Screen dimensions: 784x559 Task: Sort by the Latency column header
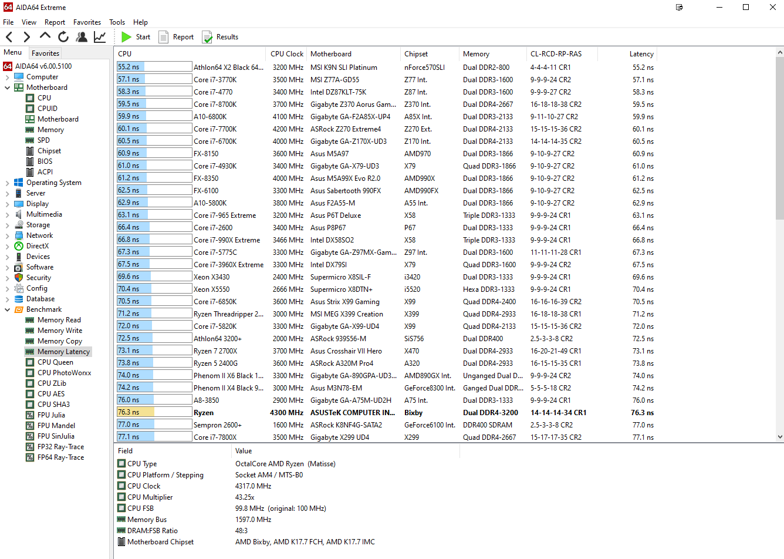(x=627, y=54)
